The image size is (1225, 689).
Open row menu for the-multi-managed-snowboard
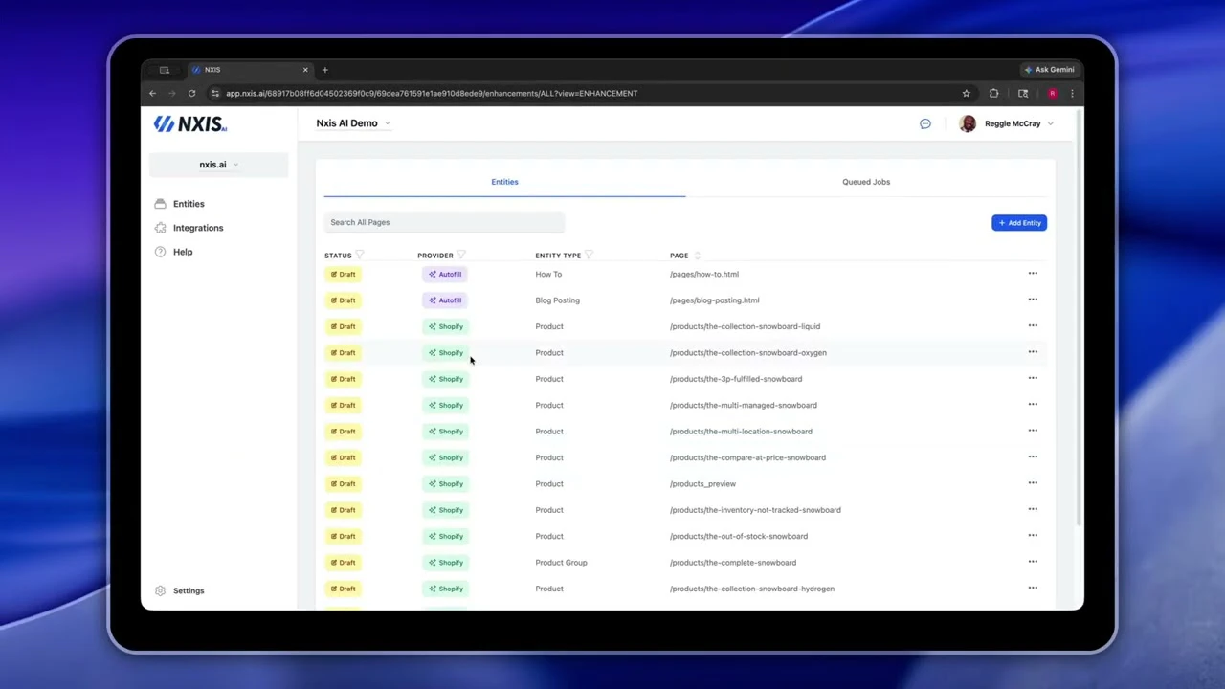click(1033, 405)
